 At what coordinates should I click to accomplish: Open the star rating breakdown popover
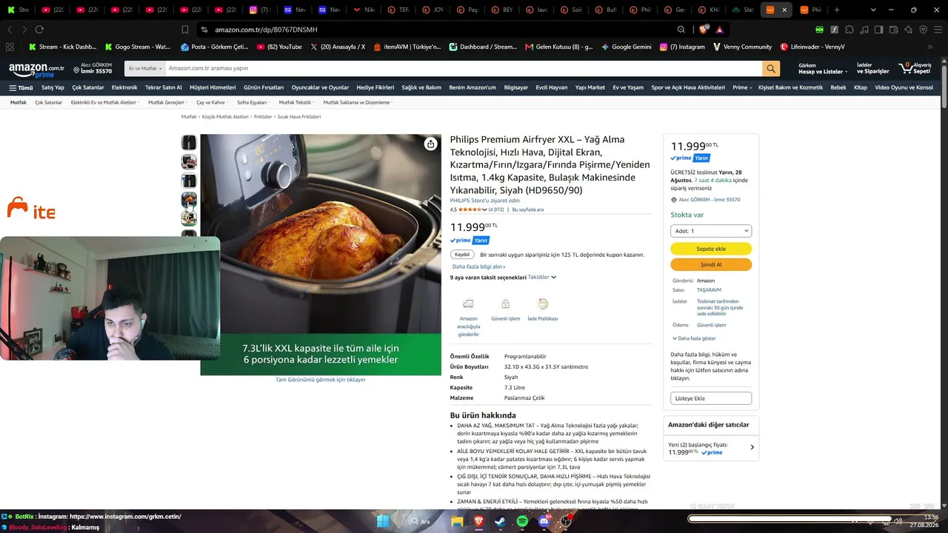(x=472, y=209)
